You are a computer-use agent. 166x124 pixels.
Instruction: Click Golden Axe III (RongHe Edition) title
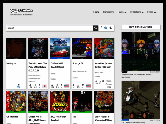(37, 120)
